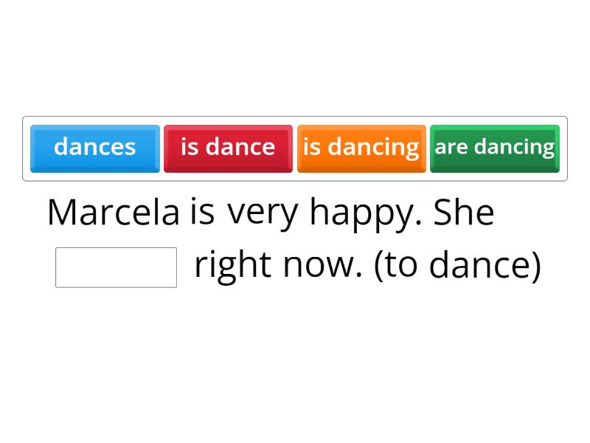This screenshot has width=590, height=443.
Task: Pick the orange "is dancing" option
Action: coord(361,148)
